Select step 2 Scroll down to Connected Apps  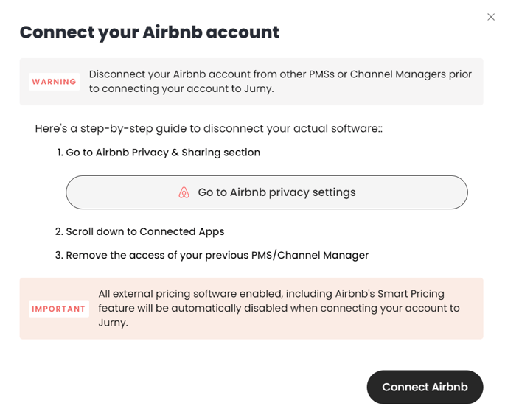pos(139,231)
